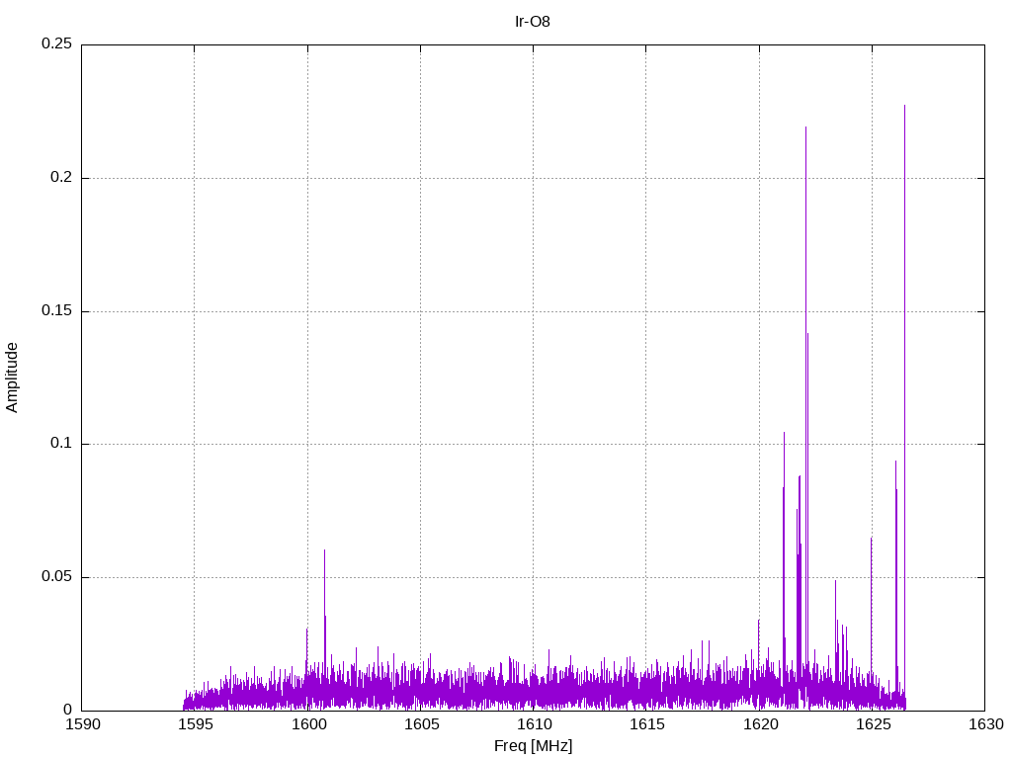
Task: Select the 0.25 y-axis tick label
Action: pos(56,44)
